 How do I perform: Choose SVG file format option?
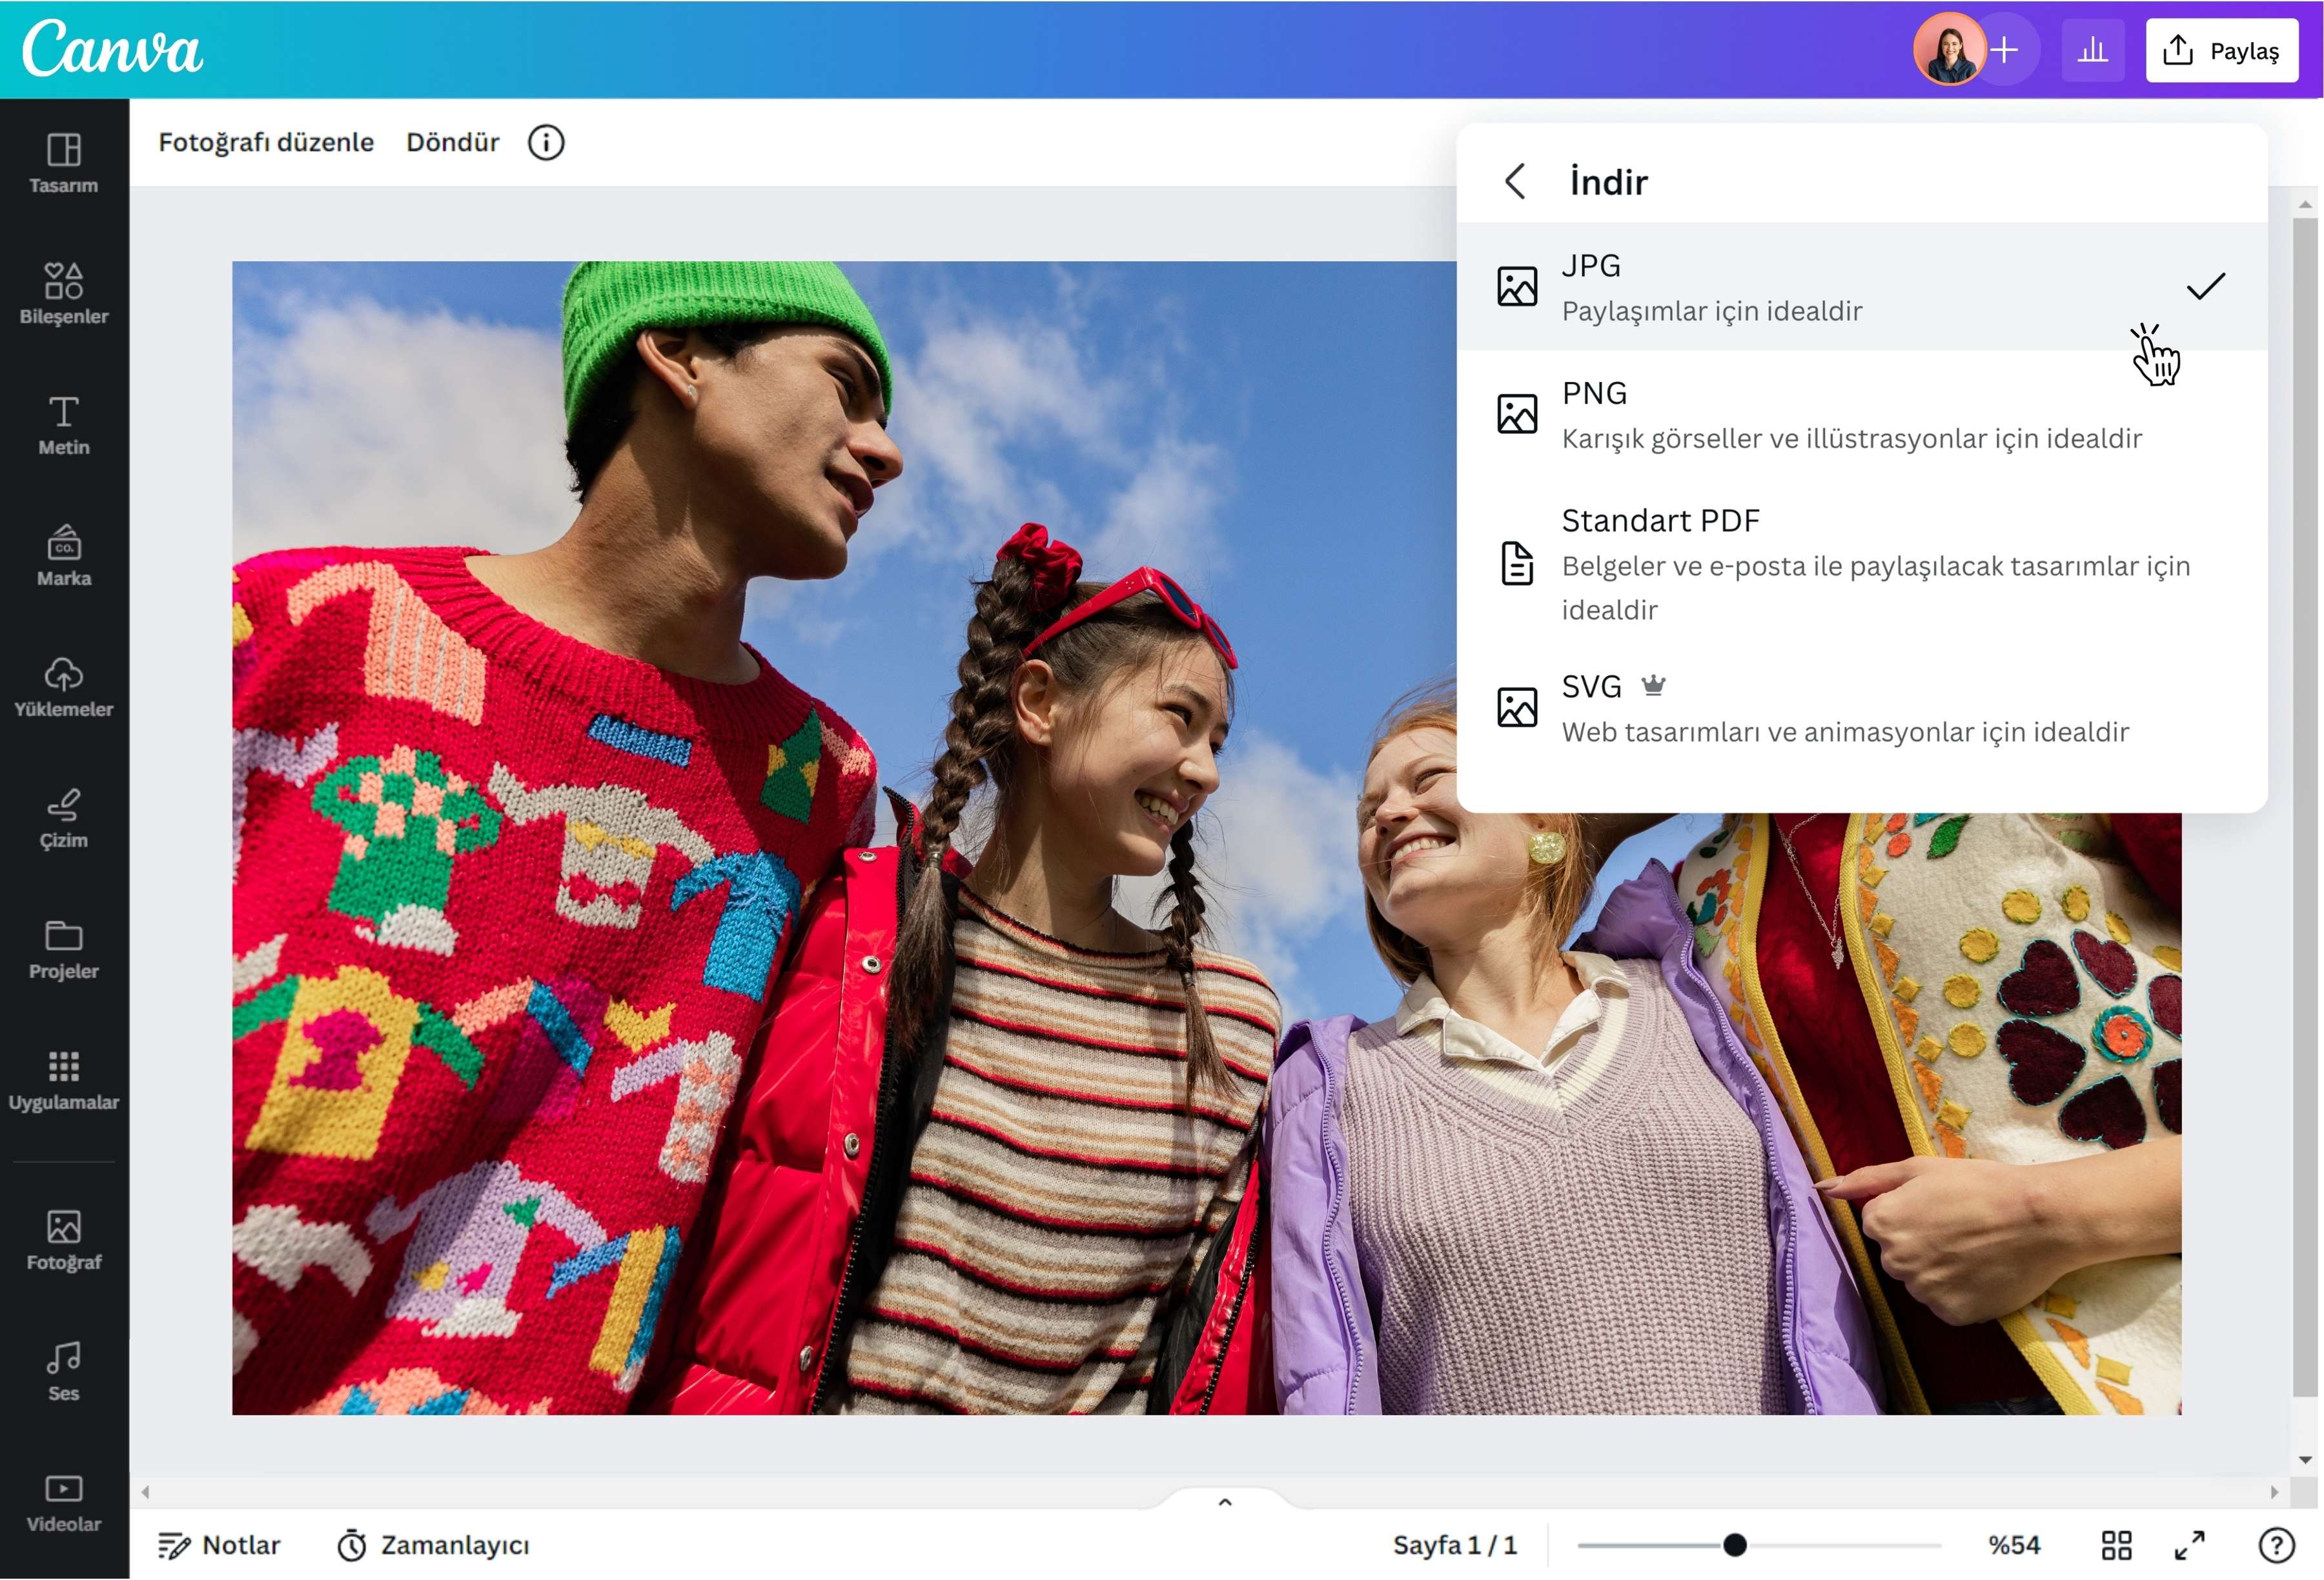pos(1861,708)
